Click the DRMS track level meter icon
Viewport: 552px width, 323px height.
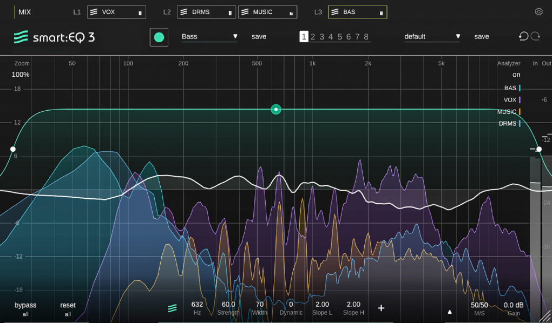pyautogui.click(x=230, y=13)
